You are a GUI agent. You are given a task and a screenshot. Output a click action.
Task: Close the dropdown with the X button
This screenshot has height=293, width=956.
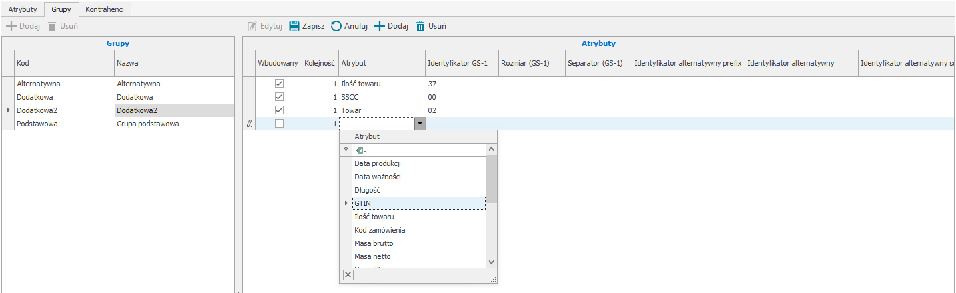pos(348,274)
